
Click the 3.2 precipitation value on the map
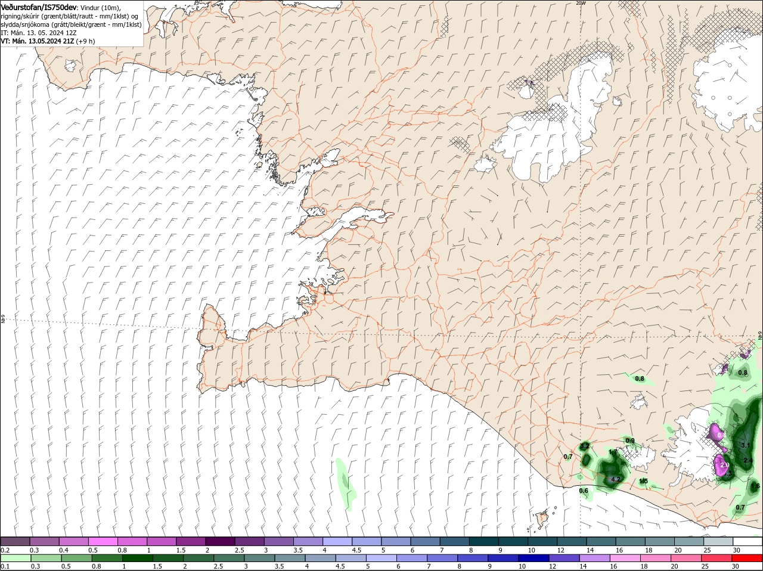pyautogui.click(x=585, y=446)
